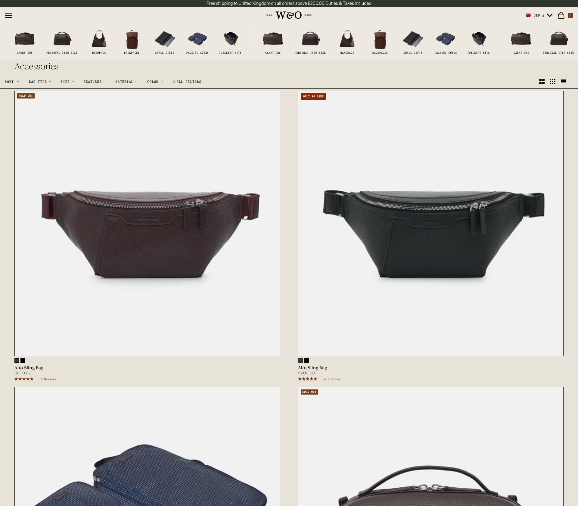
Task: Click the W&O logo
Action: point(289,15)
